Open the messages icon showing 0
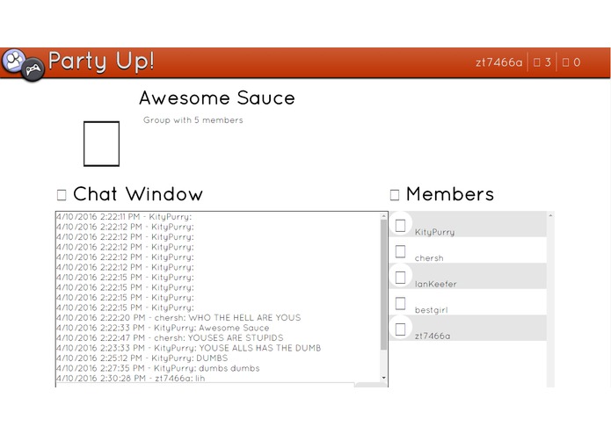The height and width of the screenshot is (434, 611). [571, 62]
